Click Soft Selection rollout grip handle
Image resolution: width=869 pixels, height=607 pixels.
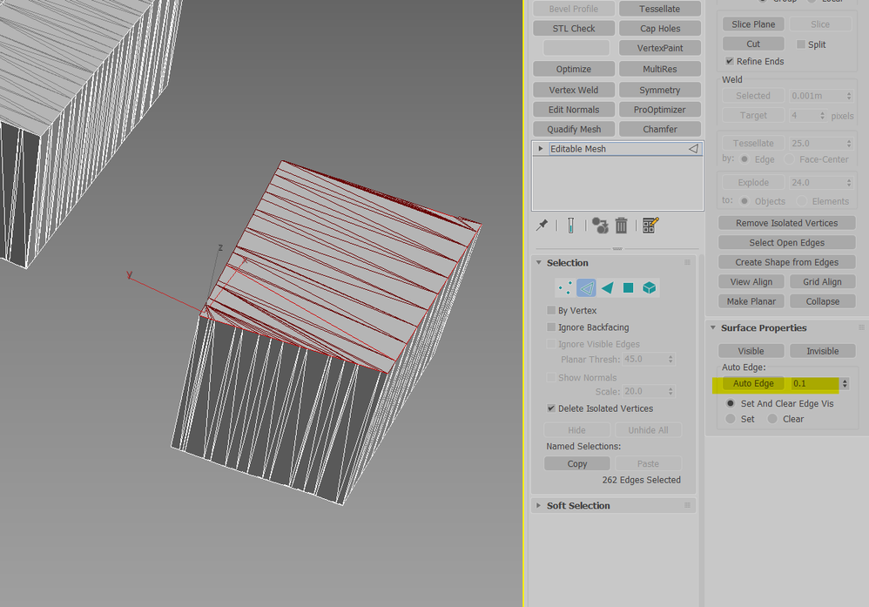click(x=687, y=506)
